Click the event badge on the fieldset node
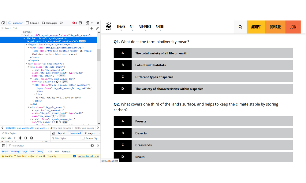This screenshot has height=183, width=306. [x=82, y=41]
